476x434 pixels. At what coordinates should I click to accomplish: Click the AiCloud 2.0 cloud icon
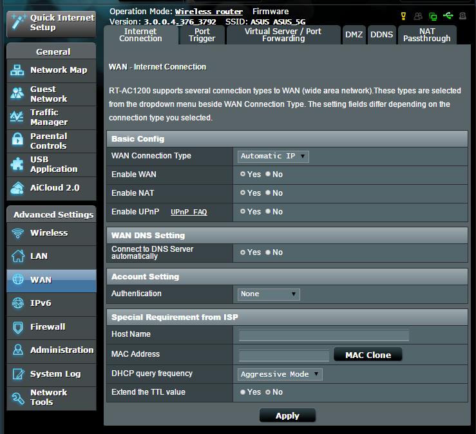coord(17,188)
